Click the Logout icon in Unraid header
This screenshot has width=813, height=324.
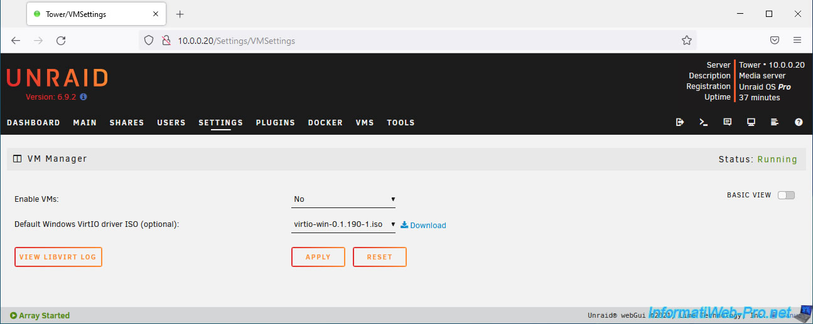tap(680, 122)
